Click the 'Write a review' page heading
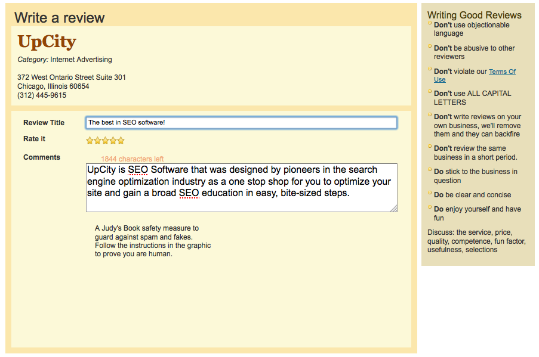539x357 pixels. pyautogui.click(x=60, y=17)
